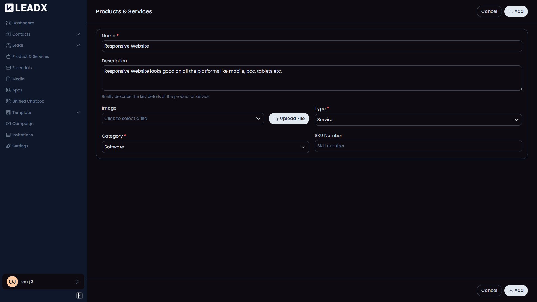The height and width of the screenshot is (302, 537).
Task: Open the Settings sidebar icon
Action: click(x=8, y=146)
